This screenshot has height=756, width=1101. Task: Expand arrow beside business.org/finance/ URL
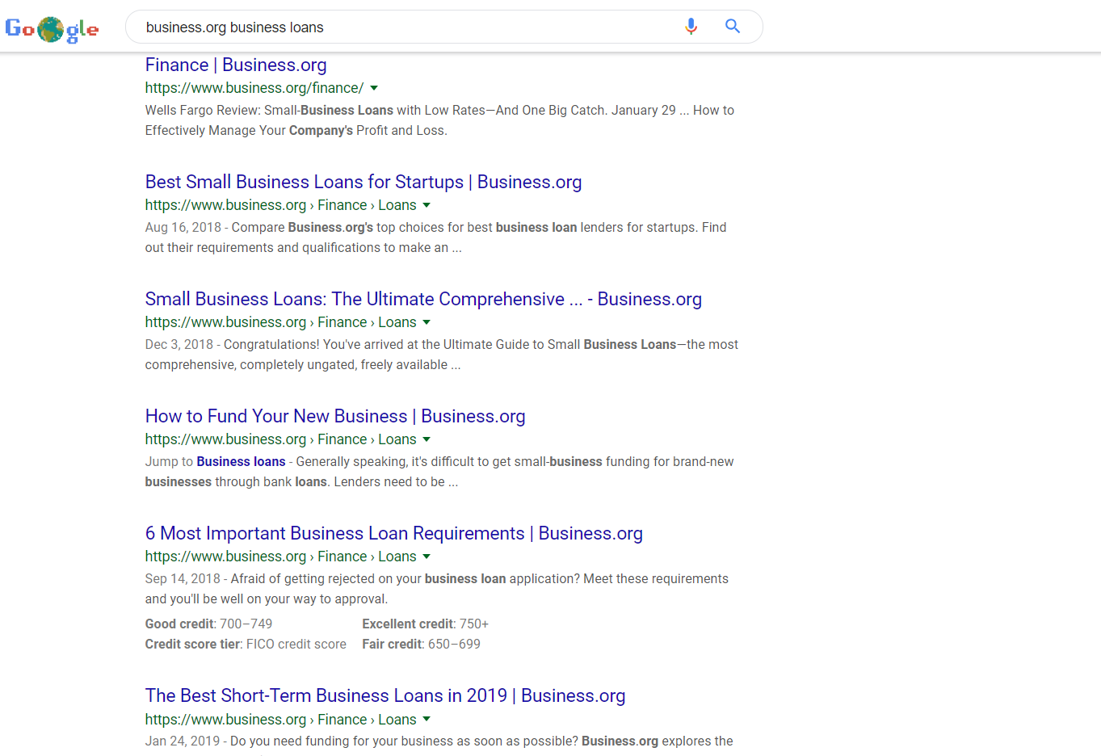tap(374, 88)
